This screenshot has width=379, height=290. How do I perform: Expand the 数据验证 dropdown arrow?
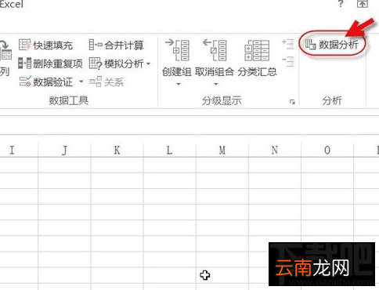click(81, 82)
